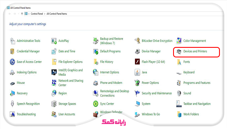Viewport: 227px width, 129px height.
Task: Click the Devices and Printers icon
Action: point(179,51)
